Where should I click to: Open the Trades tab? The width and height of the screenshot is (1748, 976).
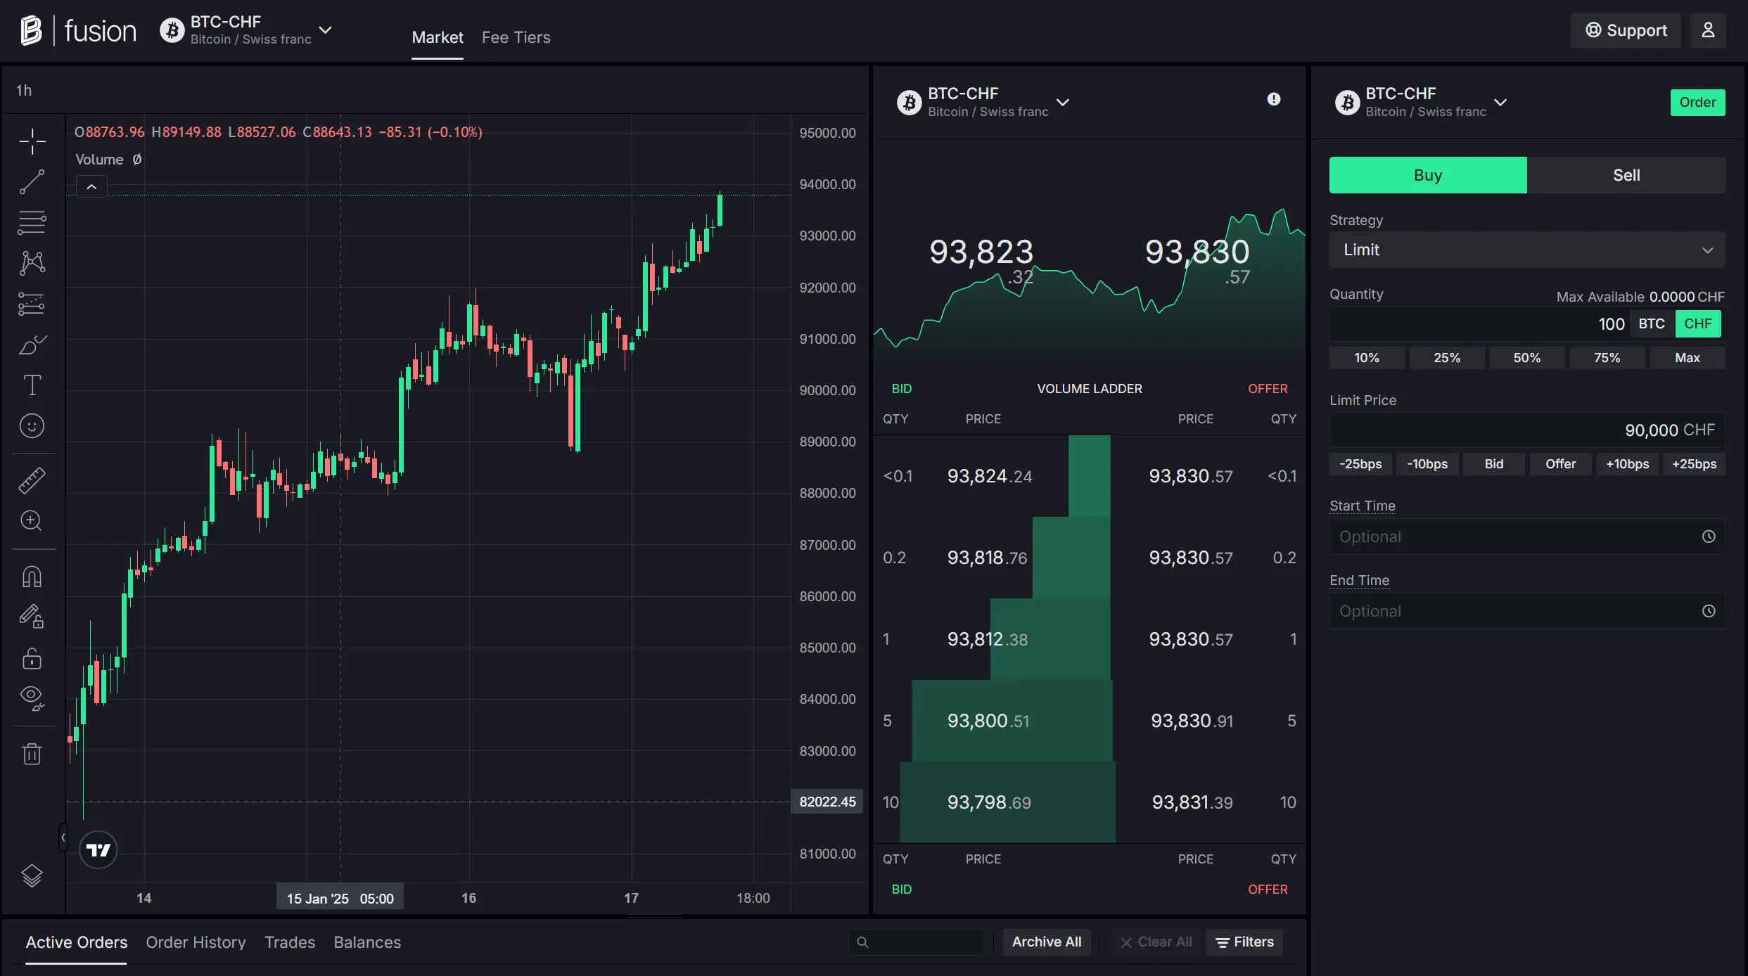(290, 942)
